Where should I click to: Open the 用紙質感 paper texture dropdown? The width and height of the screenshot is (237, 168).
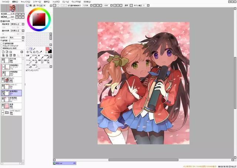click(x=23, y=24)
